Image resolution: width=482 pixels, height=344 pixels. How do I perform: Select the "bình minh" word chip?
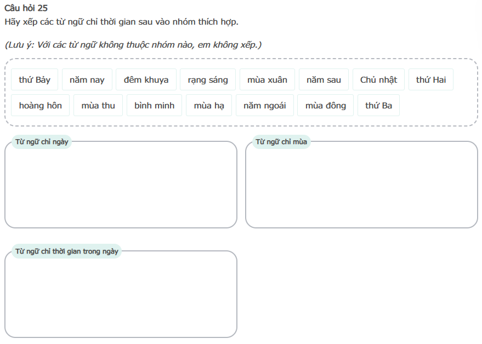[154, 106]
